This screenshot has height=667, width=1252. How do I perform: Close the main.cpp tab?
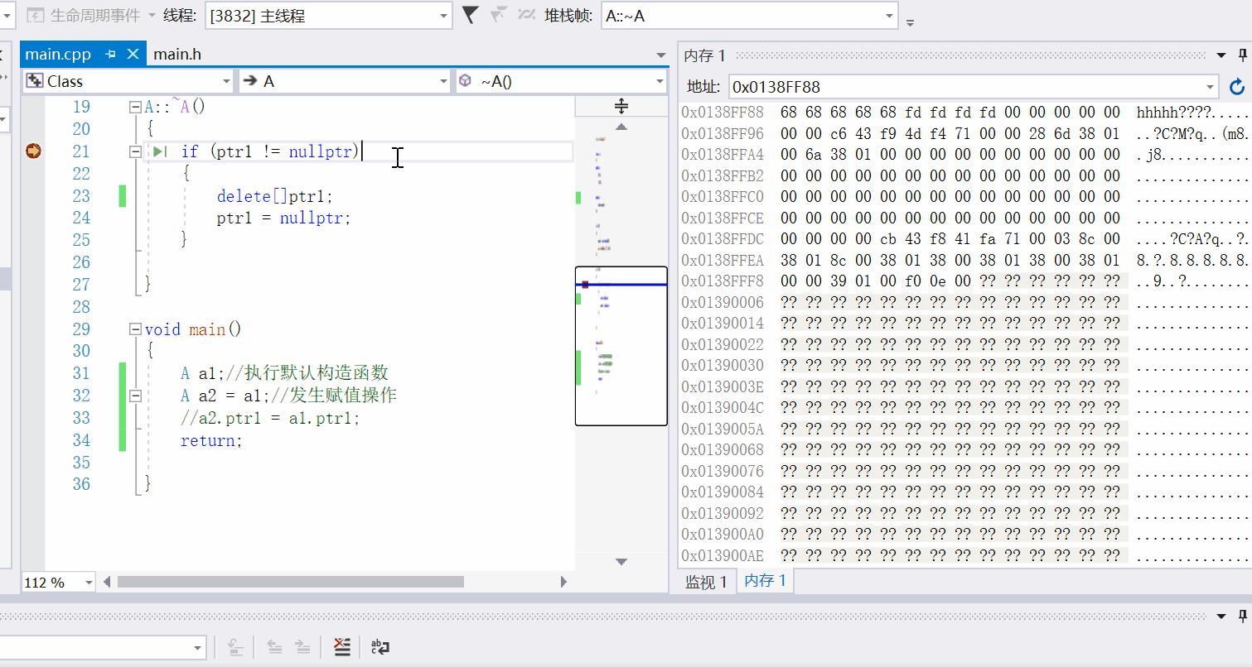[133, 54]
